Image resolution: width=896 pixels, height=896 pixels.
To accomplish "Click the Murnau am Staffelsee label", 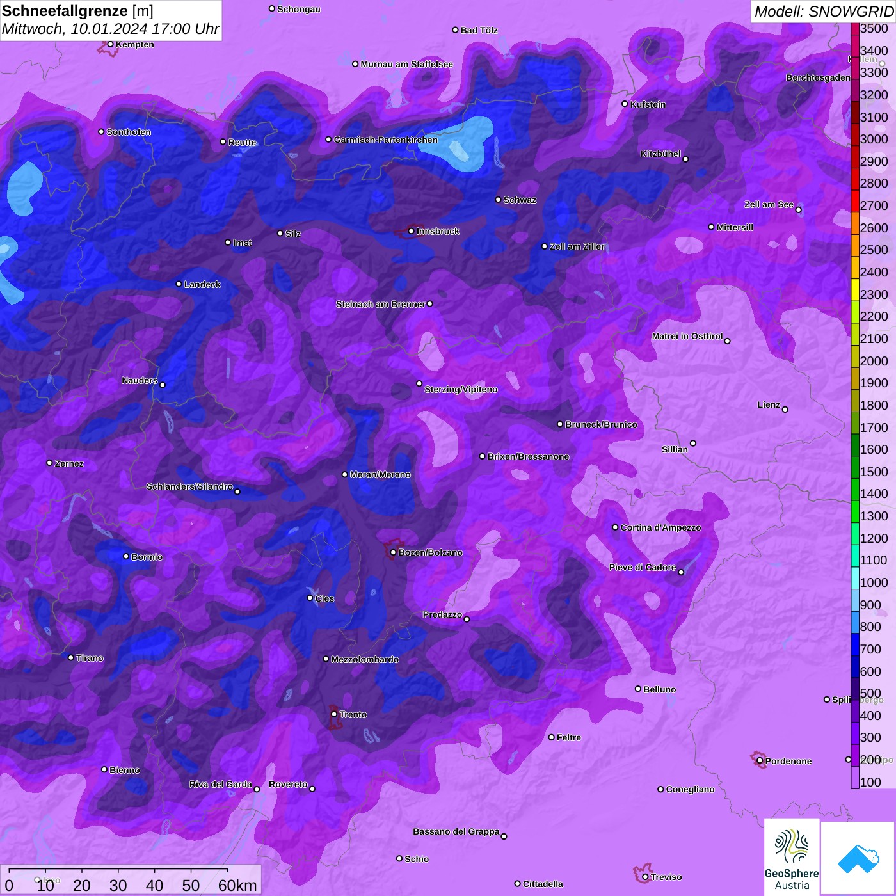I will point(406,64).
